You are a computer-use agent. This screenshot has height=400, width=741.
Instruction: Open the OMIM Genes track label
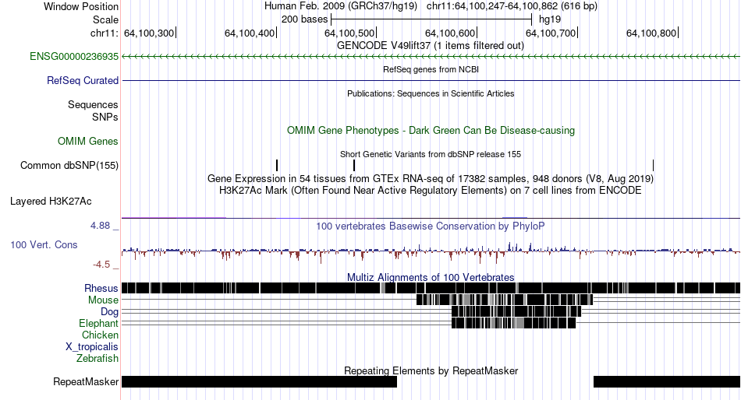pos(87,141)
